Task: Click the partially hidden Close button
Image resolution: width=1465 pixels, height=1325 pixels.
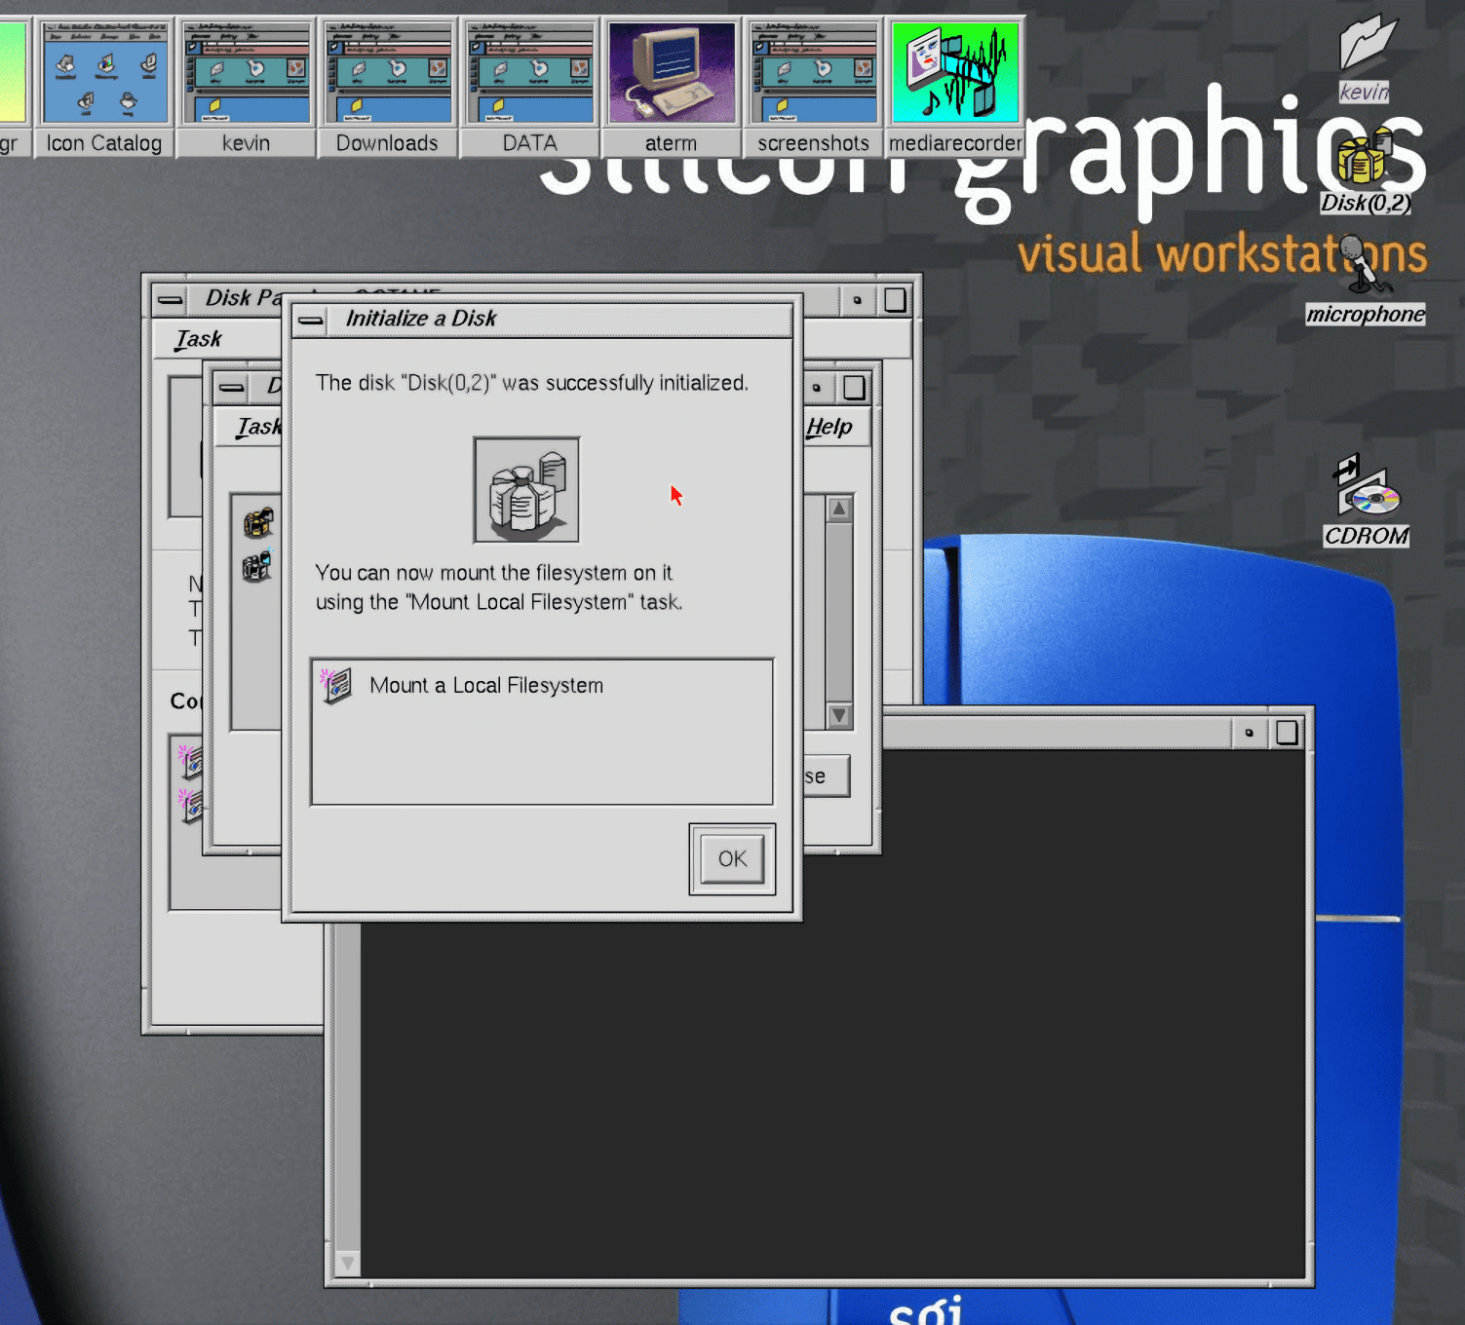Action: tap(826, 776)
